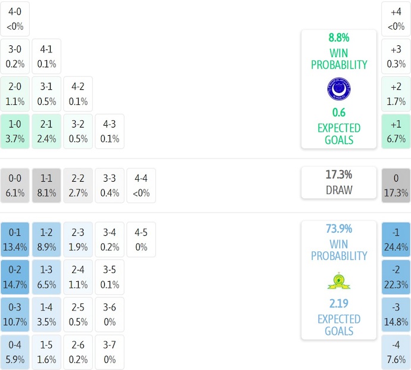This screenshot has height=370, width=411.
Task: Select the 0-0 draw score cell
Action: (x=15, y=185)
